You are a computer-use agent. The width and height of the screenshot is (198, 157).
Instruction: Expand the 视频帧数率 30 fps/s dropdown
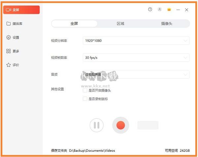pyautogui.click(x=136, y=58)
